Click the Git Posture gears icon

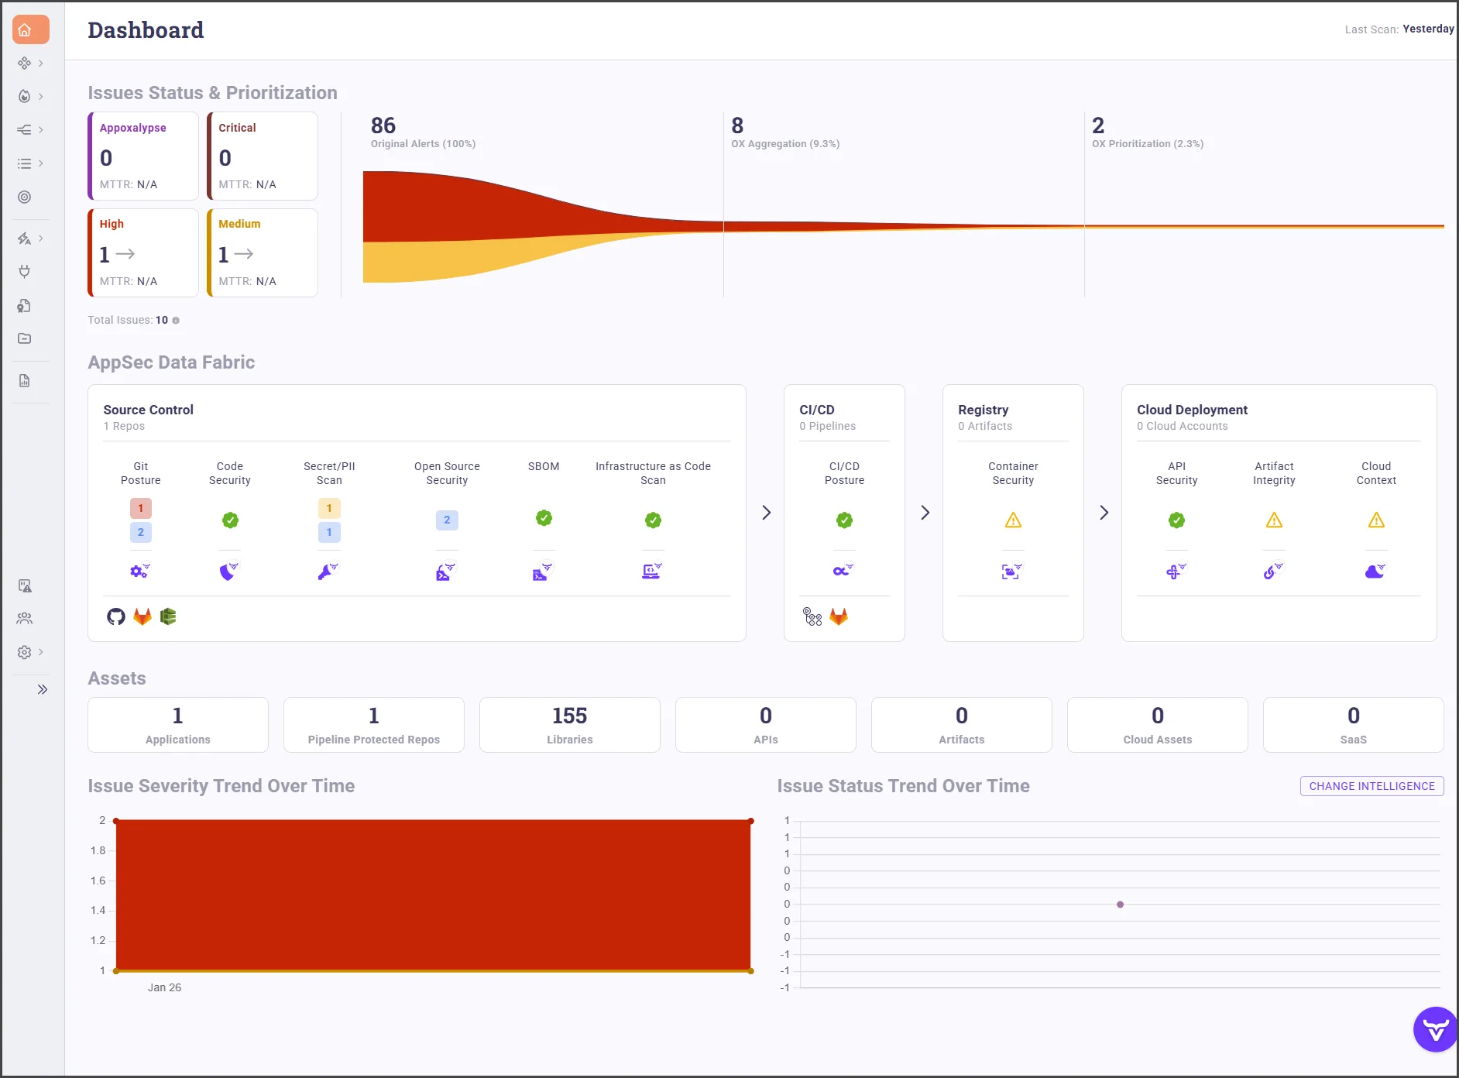(x=140, y=571)
